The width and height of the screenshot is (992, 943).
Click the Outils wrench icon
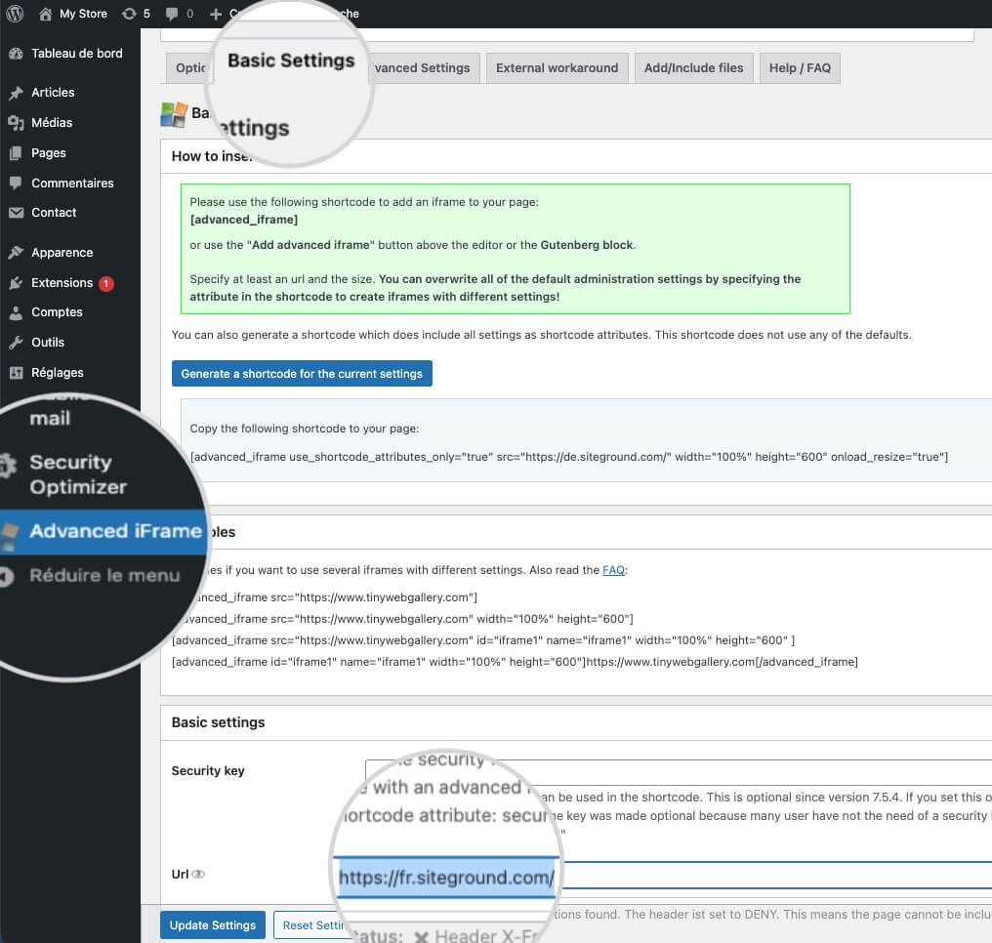16,343
